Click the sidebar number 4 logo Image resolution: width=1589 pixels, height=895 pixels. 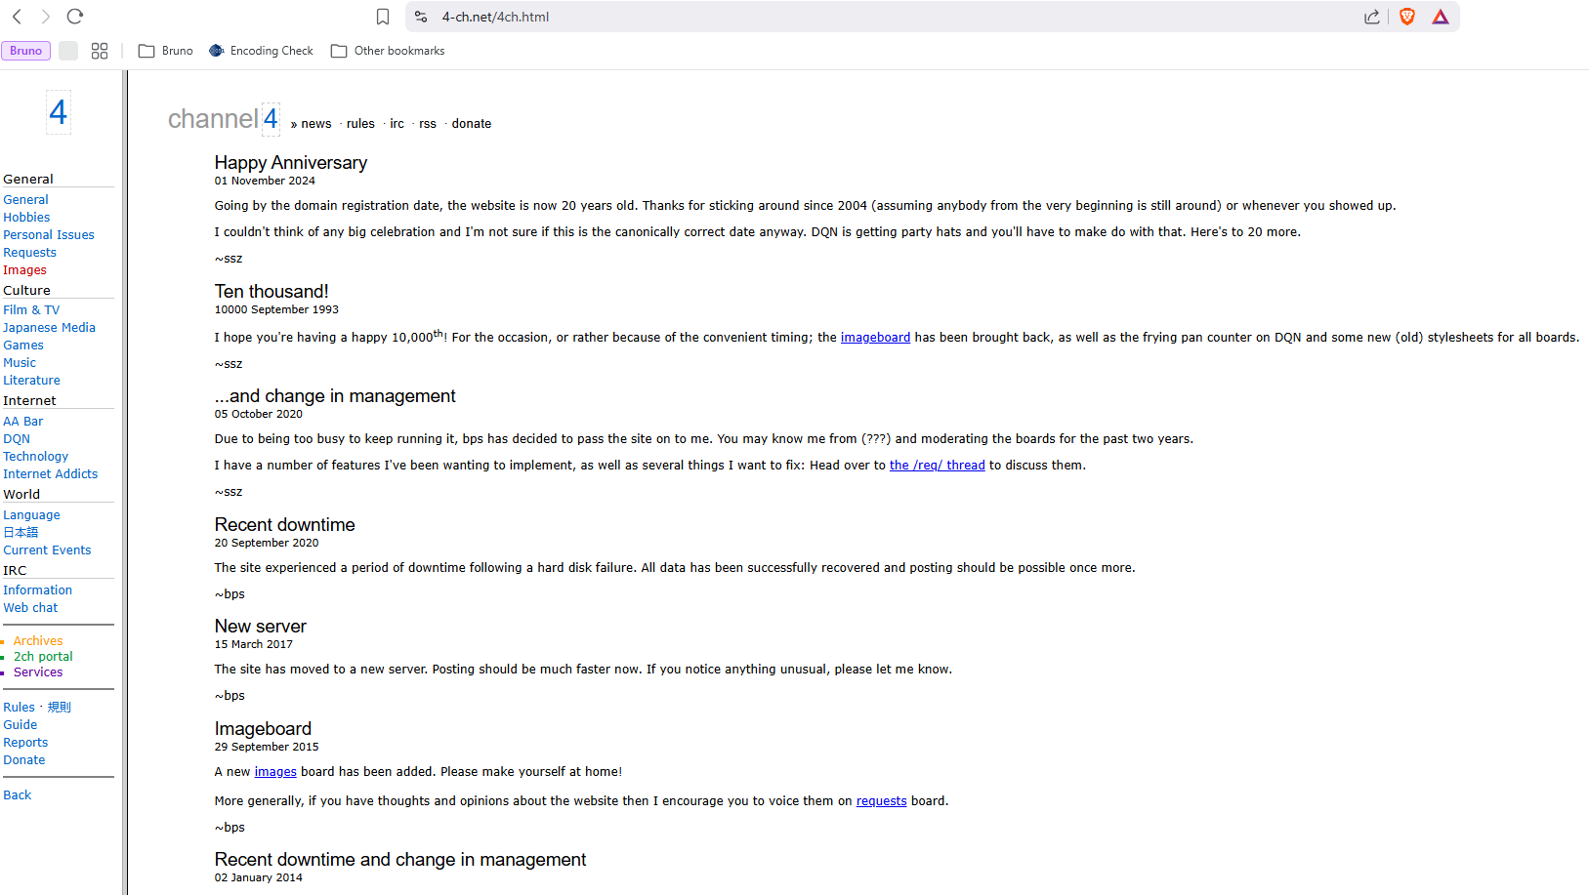click(x=59, y=112)
